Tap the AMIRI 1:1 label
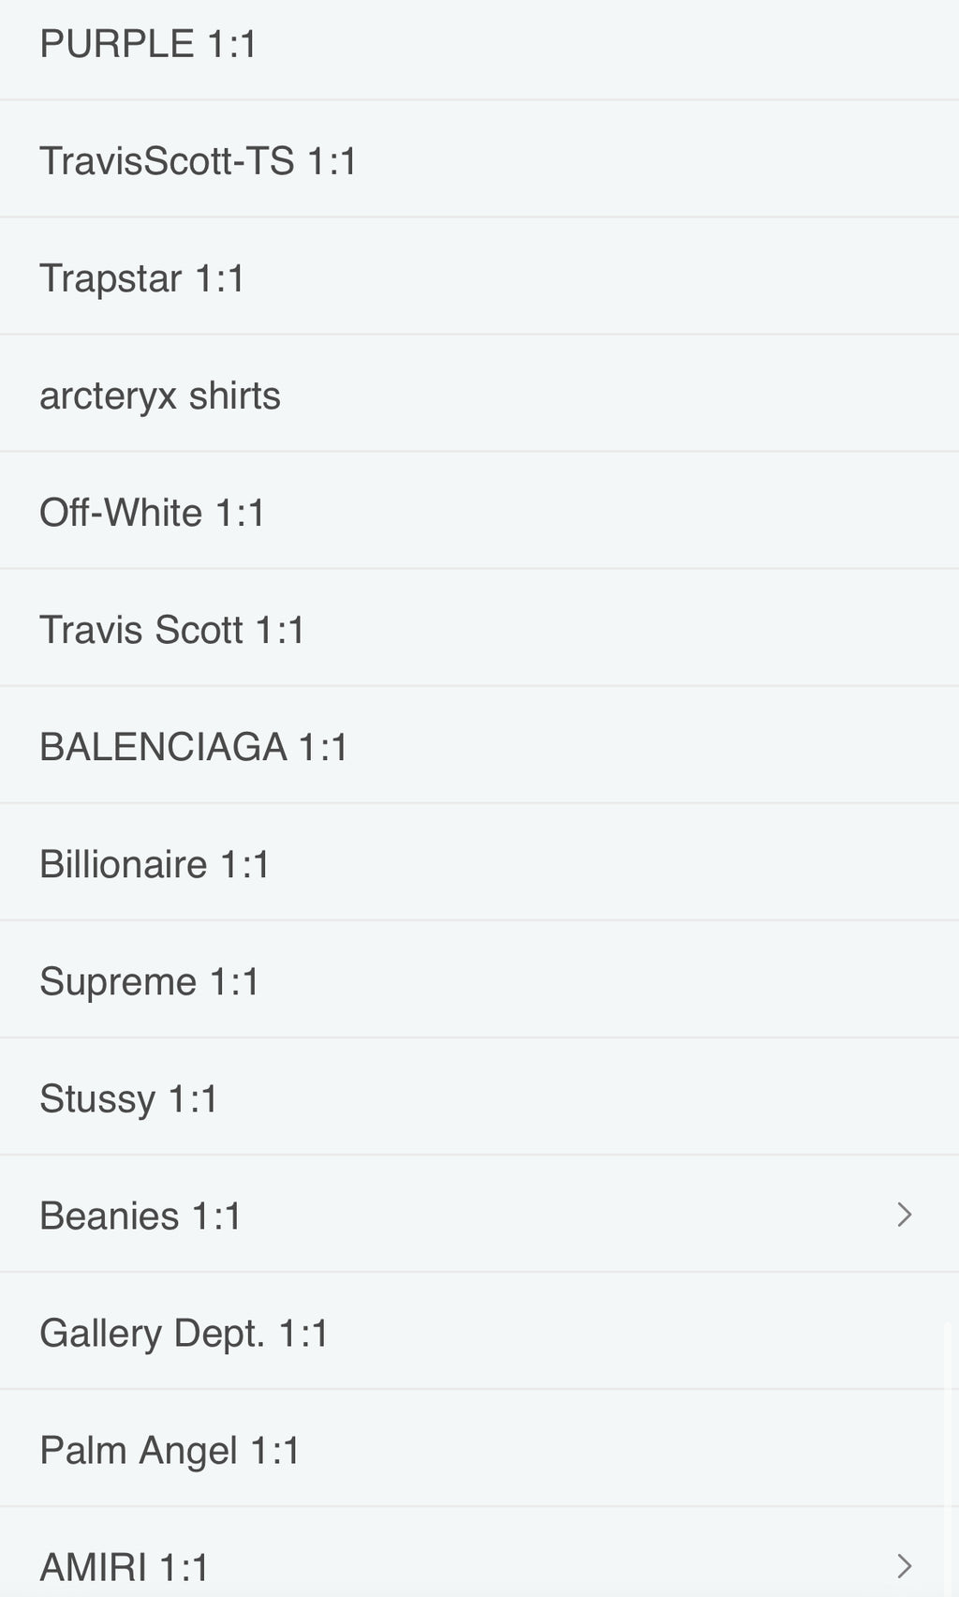The width and height of the screenshot is (959, 1597). pos(125,1566)
